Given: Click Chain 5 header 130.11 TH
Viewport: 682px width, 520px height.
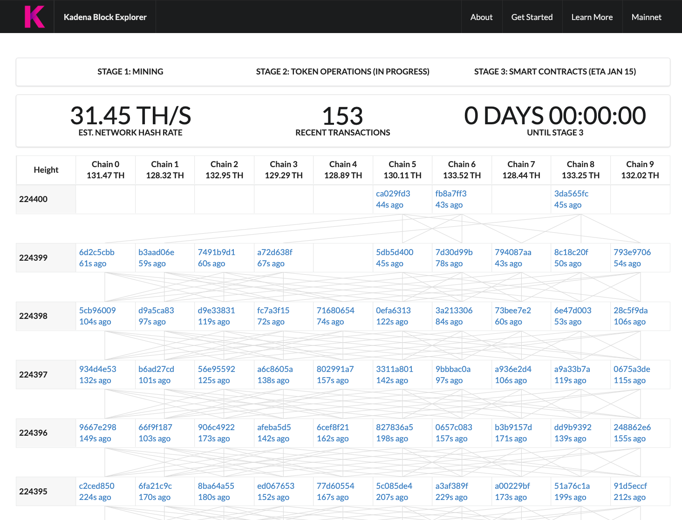Looking at the screenshot, I should point(402,170).
